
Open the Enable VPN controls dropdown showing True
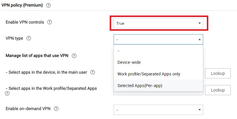tap(158, 23)
